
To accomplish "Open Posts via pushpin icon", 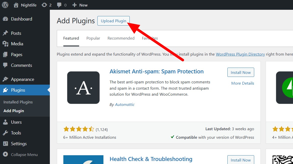I will click(x=6, y=33).
